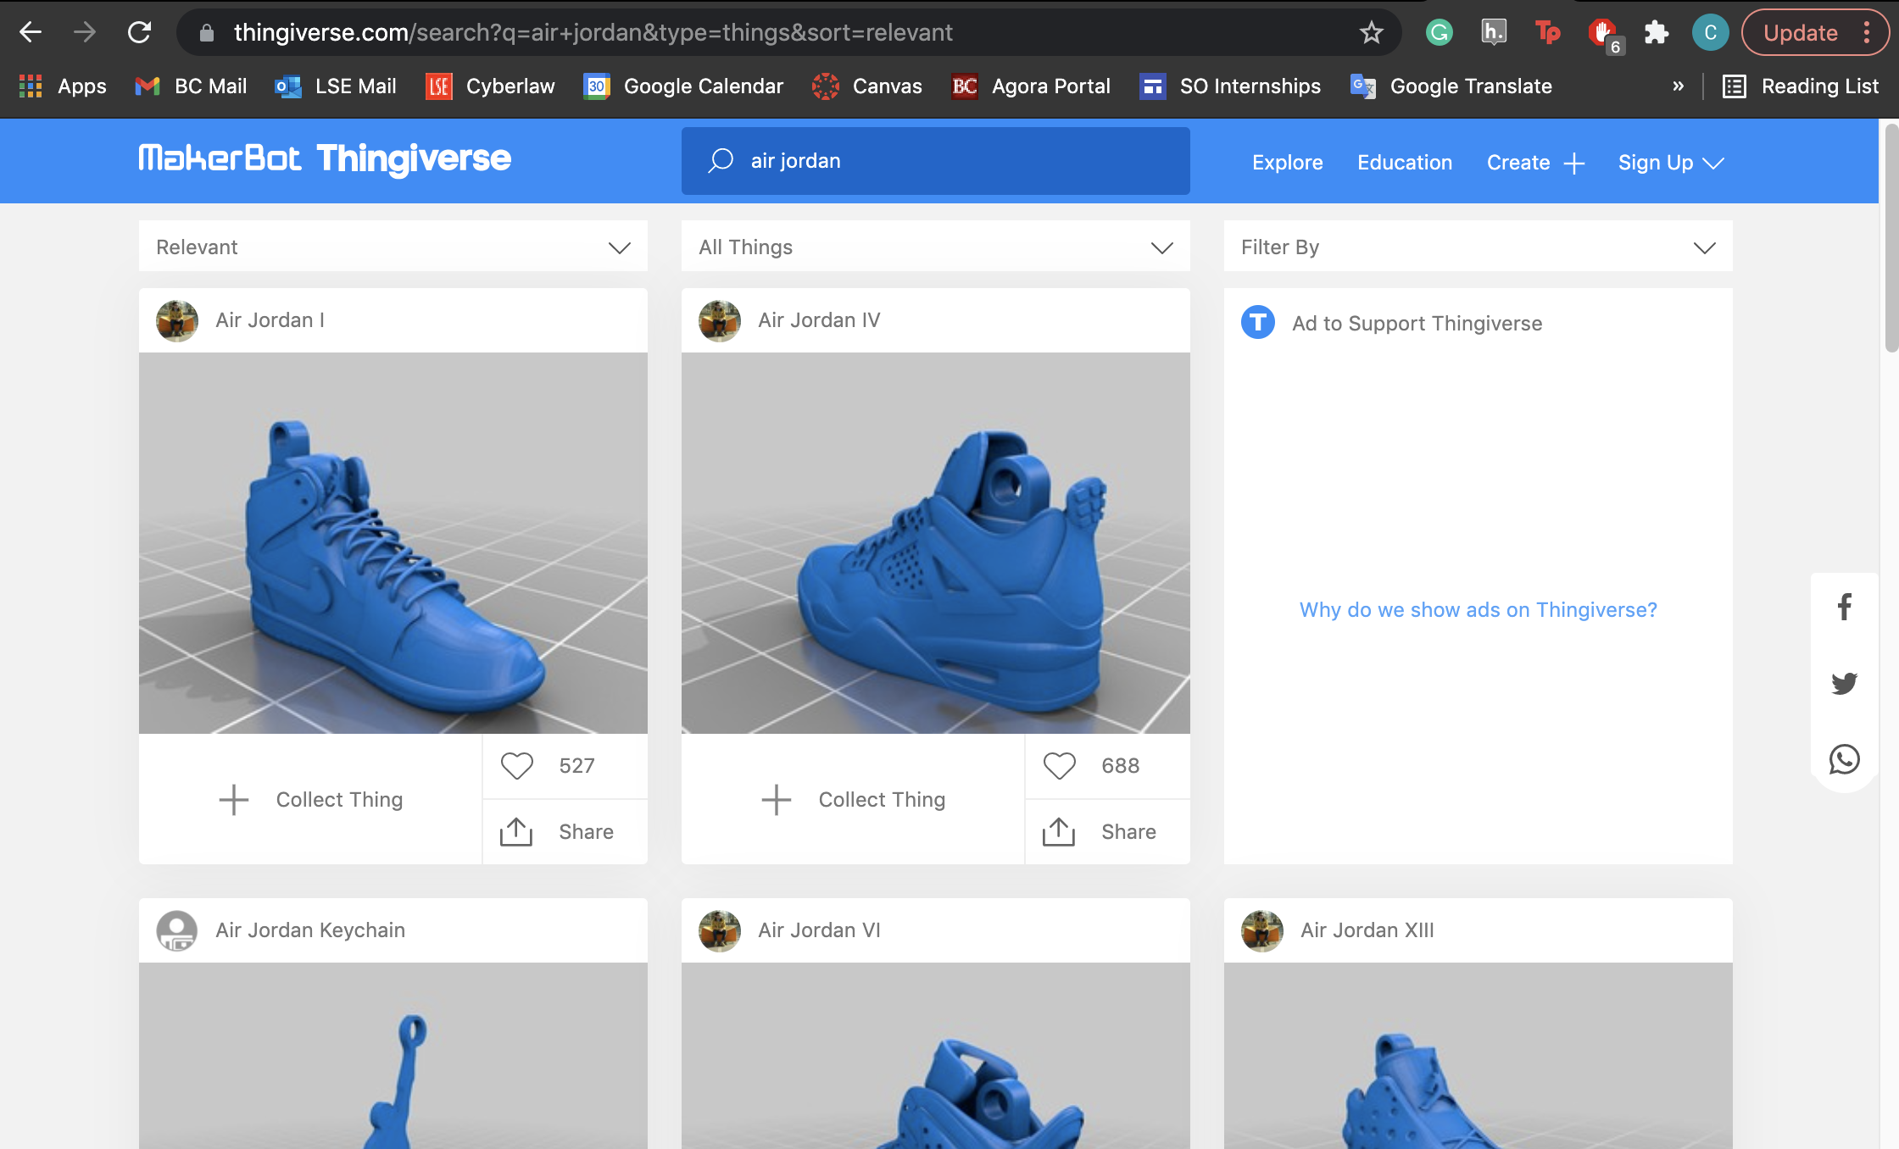Viewport: 1899px width, 1149px height.
Task: Reload the Thingiverse page
Action: click(139, 32)
